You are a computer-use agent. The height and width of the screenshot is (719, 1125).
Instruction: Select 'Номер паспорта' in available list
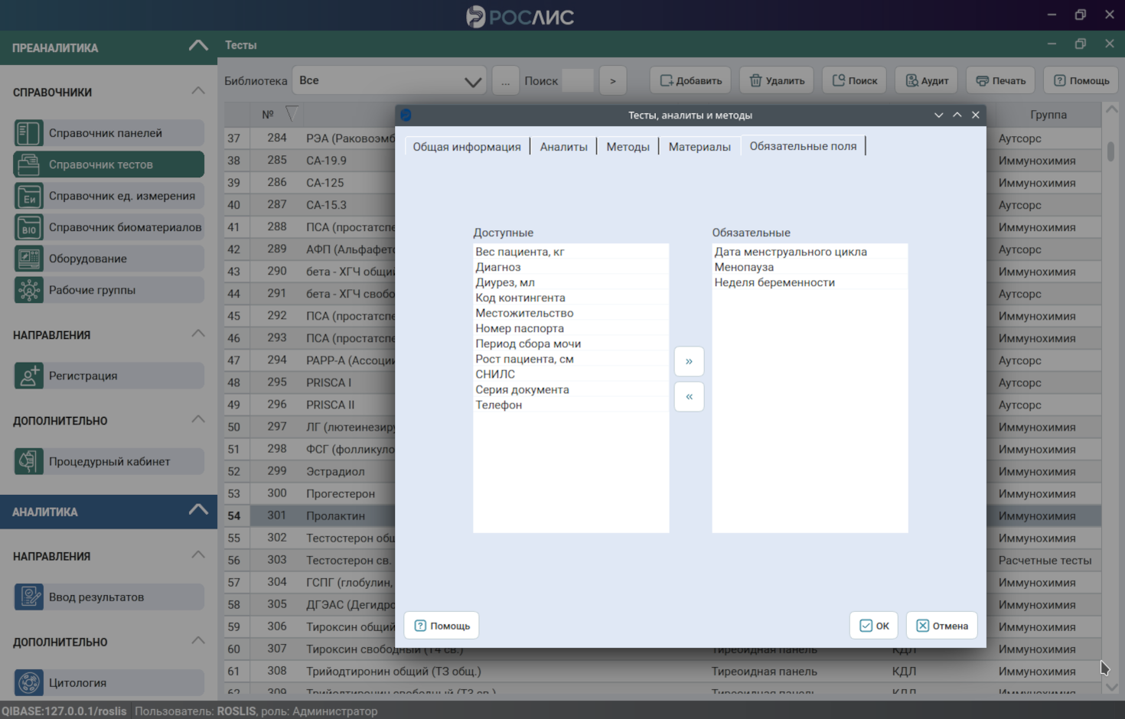(571, 328)
